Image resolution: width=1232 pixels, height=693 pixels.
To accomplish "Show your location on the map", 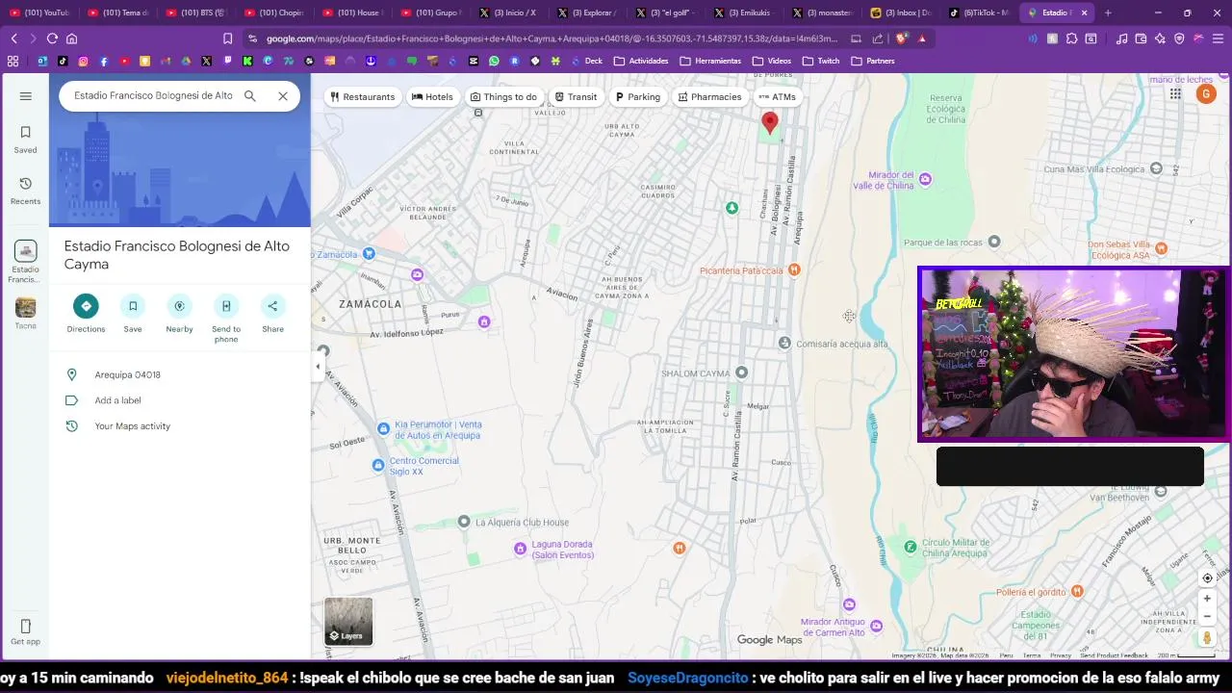I will coord(1207,578).
